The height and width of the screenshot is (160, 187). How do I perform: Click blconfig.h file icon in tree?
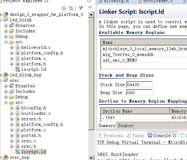[17, 108]
